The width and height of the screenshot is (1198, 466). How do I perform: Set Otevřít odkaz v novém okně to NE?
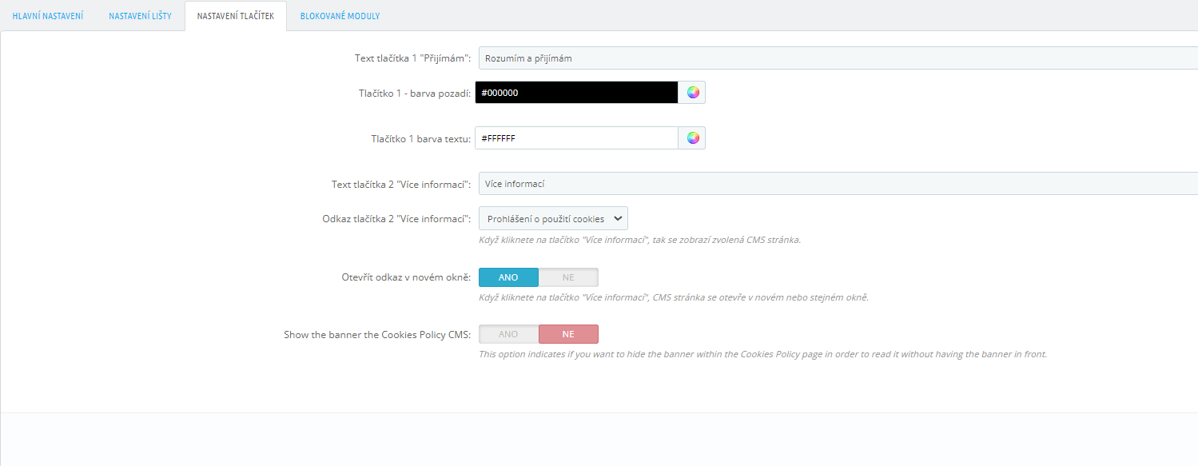pos(568,277)
